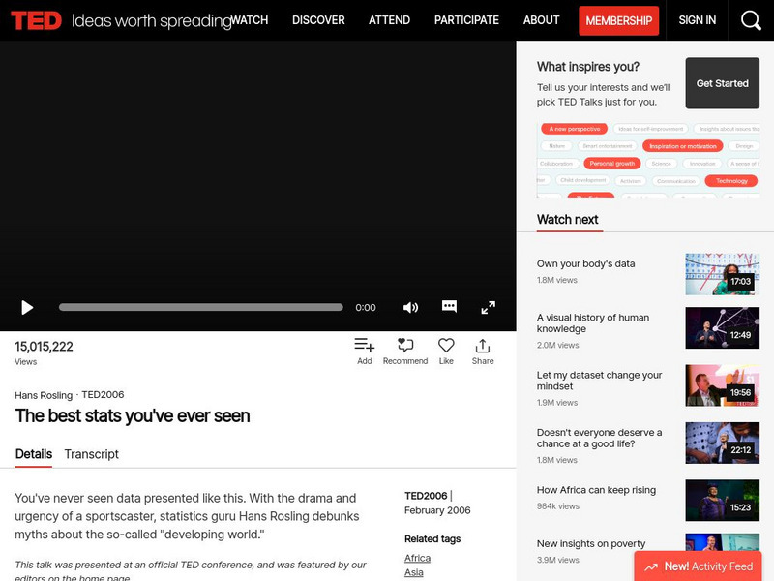This screenshot has width=774, height=581.
Task: Click the TED logo
Action: coord(36,20)
